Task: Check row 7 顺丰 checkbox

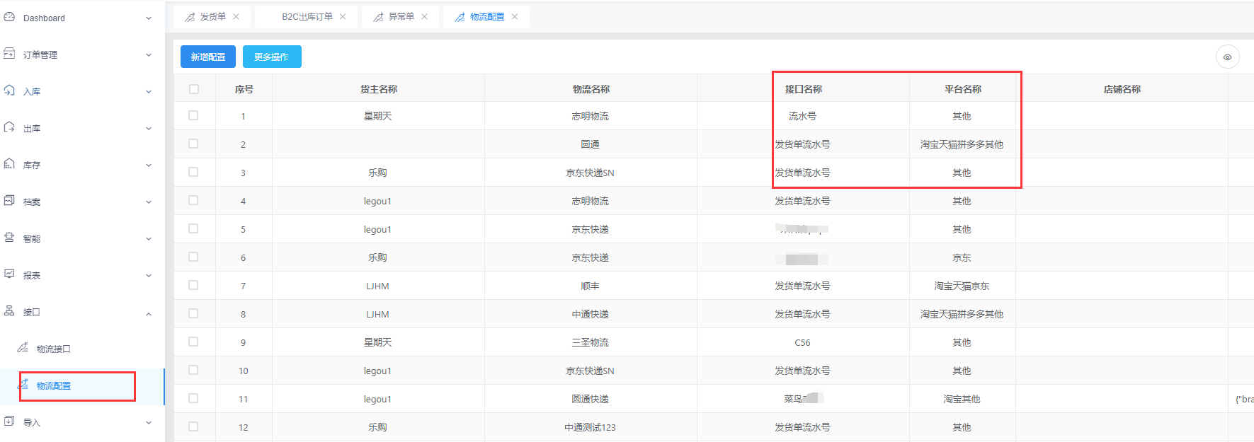Action: tap(193, 285)
